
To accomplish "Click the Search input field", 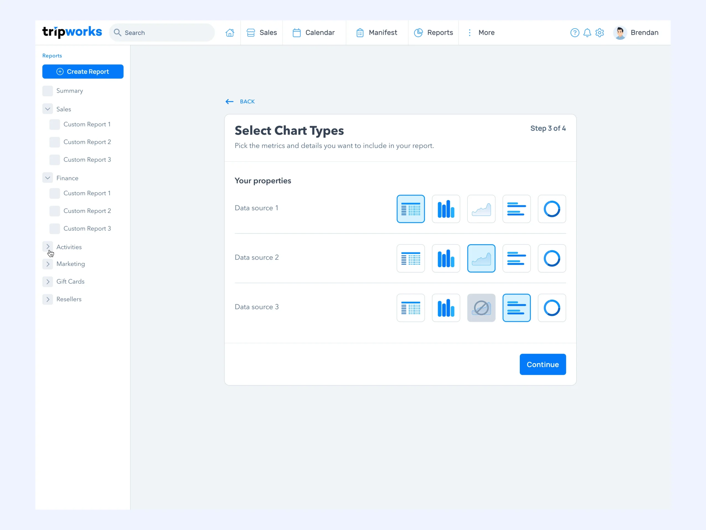I will tap(162, 33).
